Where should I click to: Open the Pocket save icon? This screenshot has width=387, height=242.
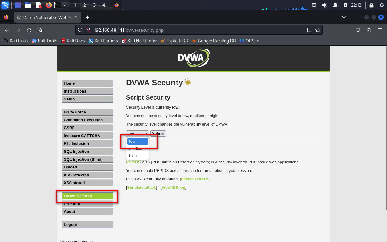[358, 30]
